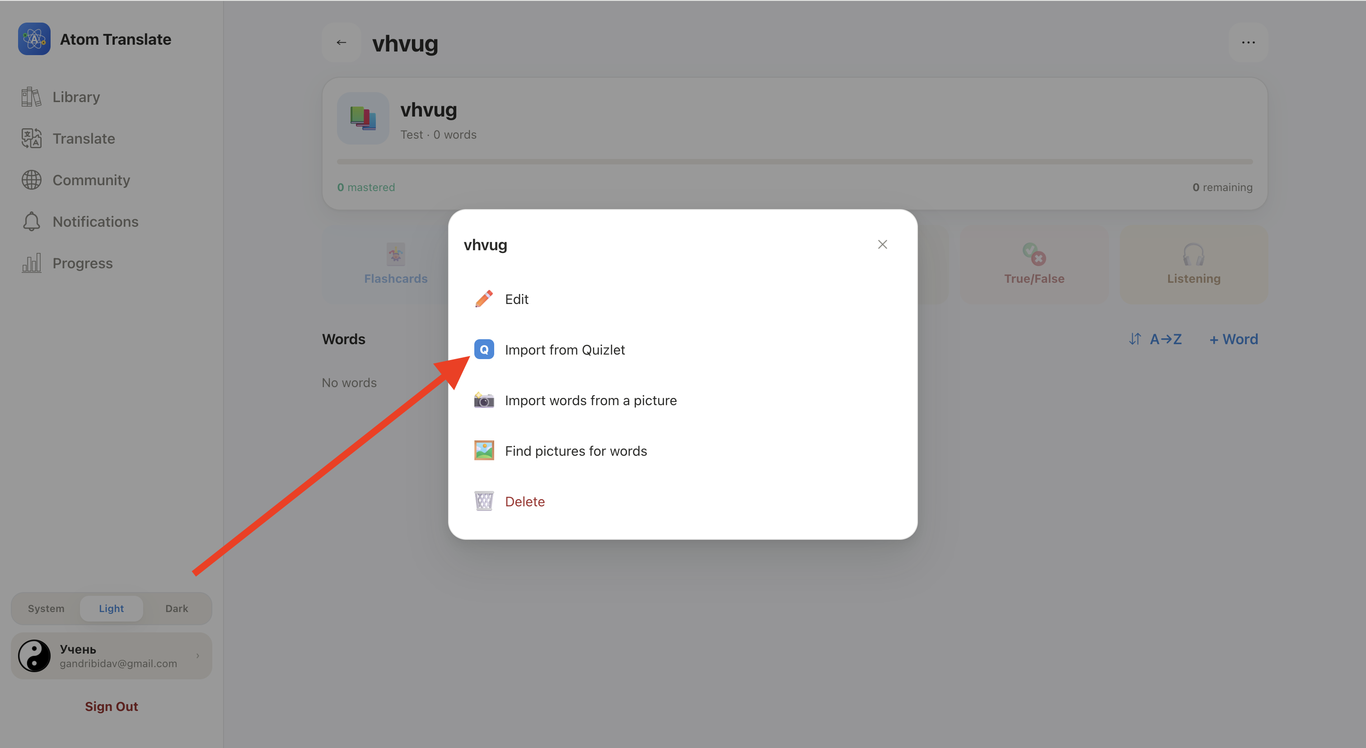Choose the Delete menu entry
Viewport: 1366px width, 748px height.
pyautogui.click(x=683, y=501)
